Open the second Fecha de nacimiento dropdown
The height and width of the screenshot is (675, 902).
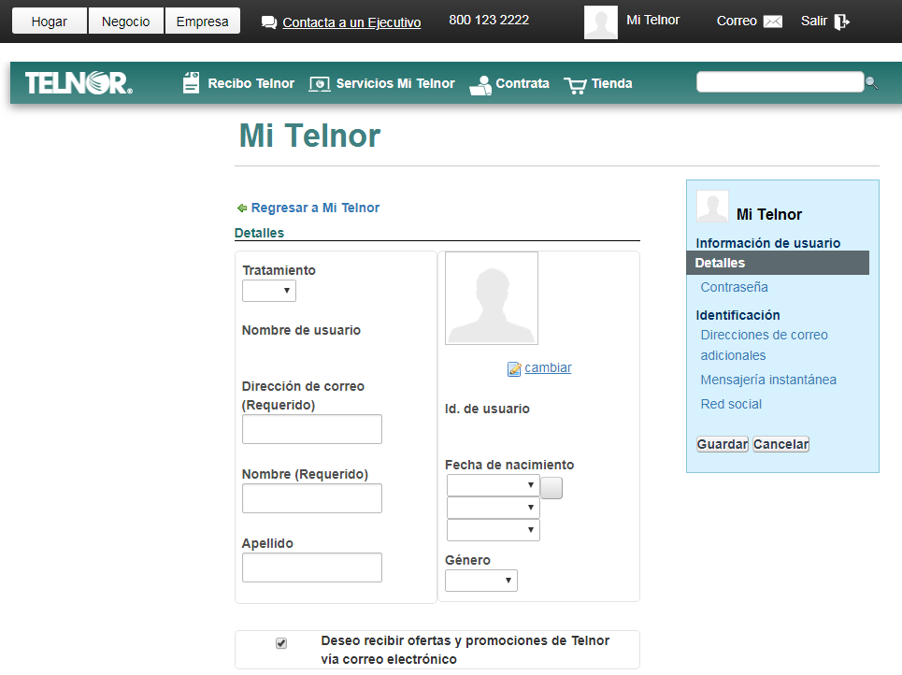coord(493,508)
